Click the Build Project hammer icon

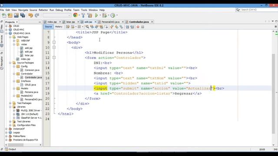[83, 16]
